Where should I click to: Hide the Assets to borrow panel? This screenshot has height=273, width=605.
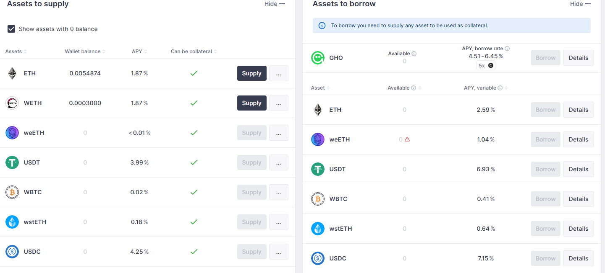580,4
